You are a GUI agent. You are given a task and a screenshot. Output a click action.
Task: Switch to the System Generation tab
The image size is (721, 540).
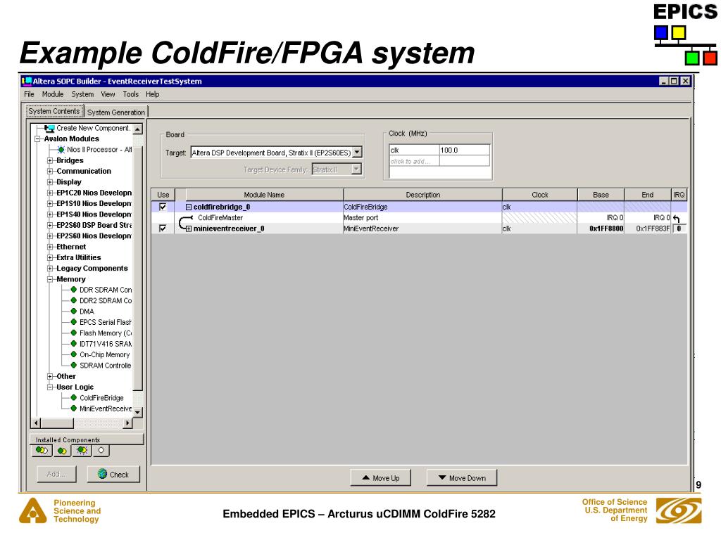coord(116,112)
